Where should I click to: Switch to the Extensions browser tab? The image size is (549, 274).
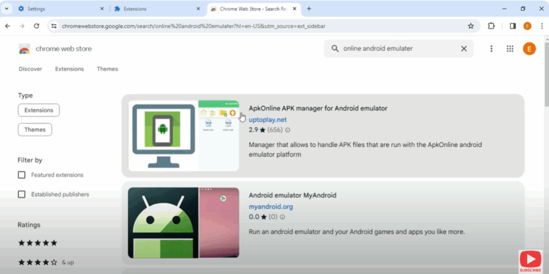pos(157,9)
